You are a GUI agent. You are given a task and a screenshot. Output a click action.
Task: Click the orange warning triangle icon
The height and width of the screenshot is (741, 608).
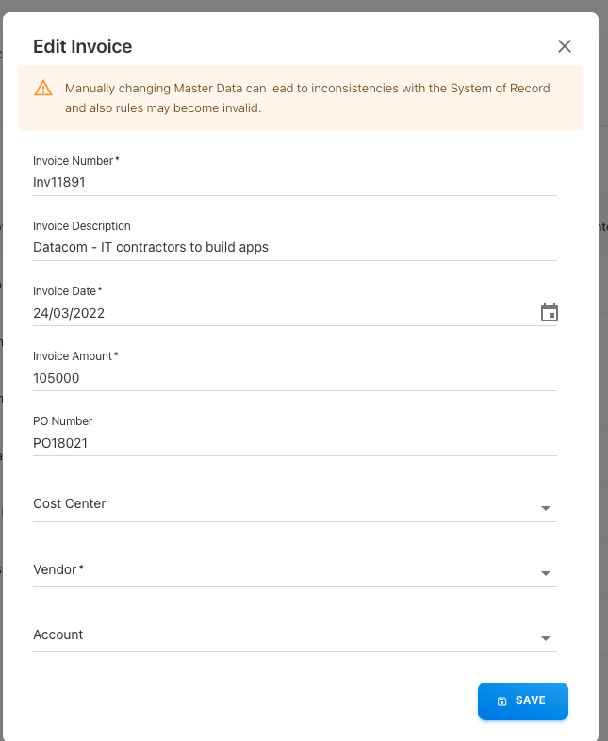coord(43,89)
